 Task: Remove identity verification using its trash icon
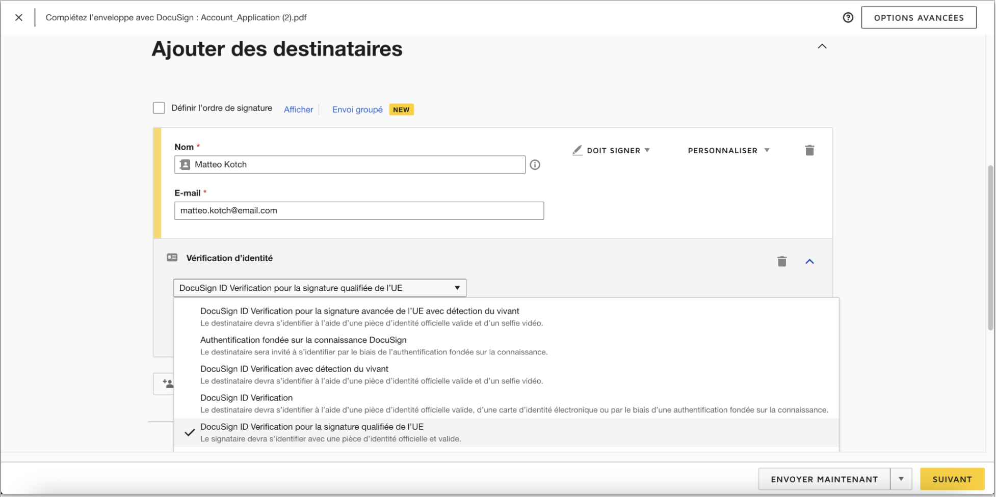782,262
